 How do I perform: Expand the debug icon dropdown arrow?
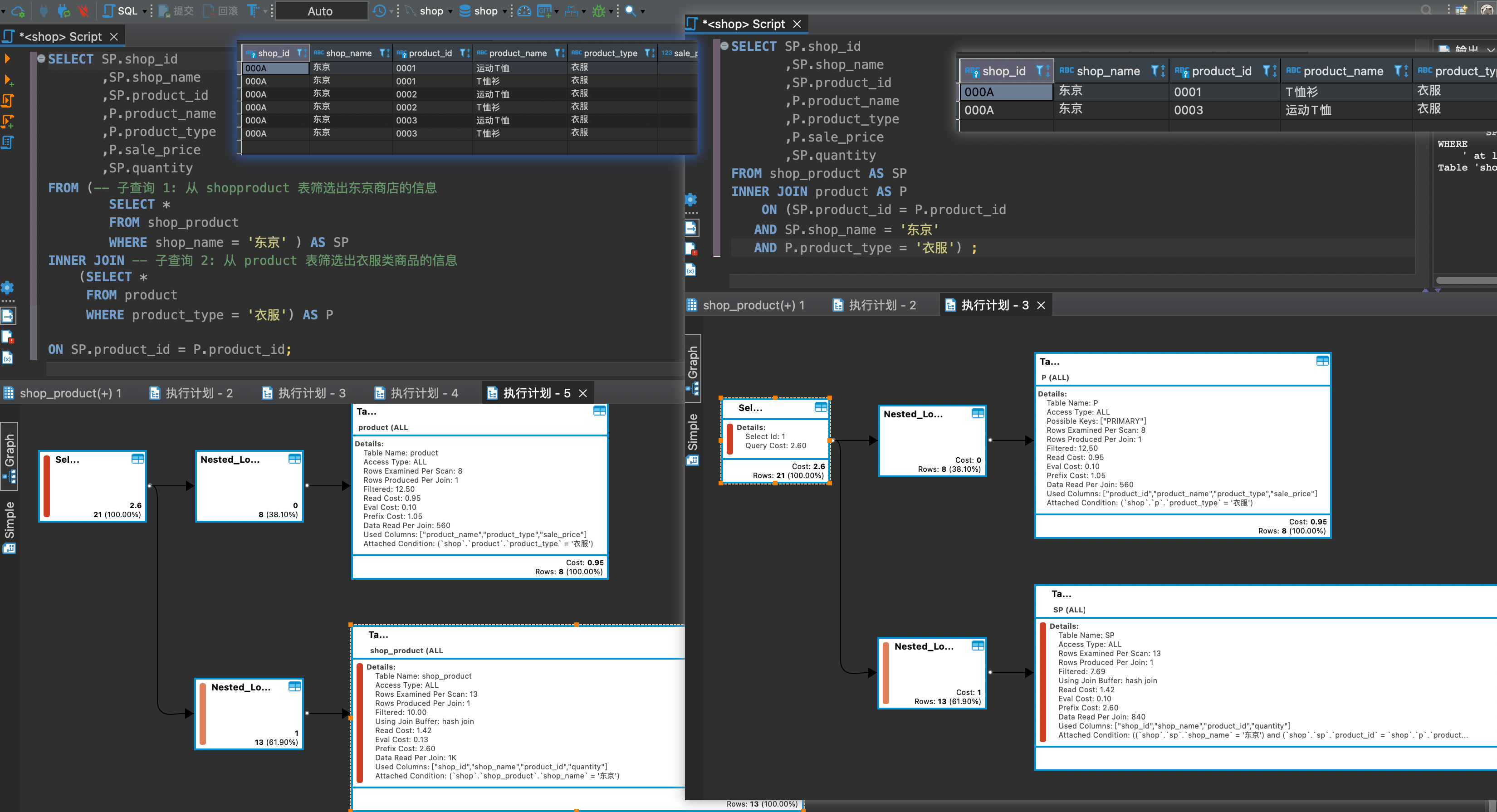click(x=611, y=11)
